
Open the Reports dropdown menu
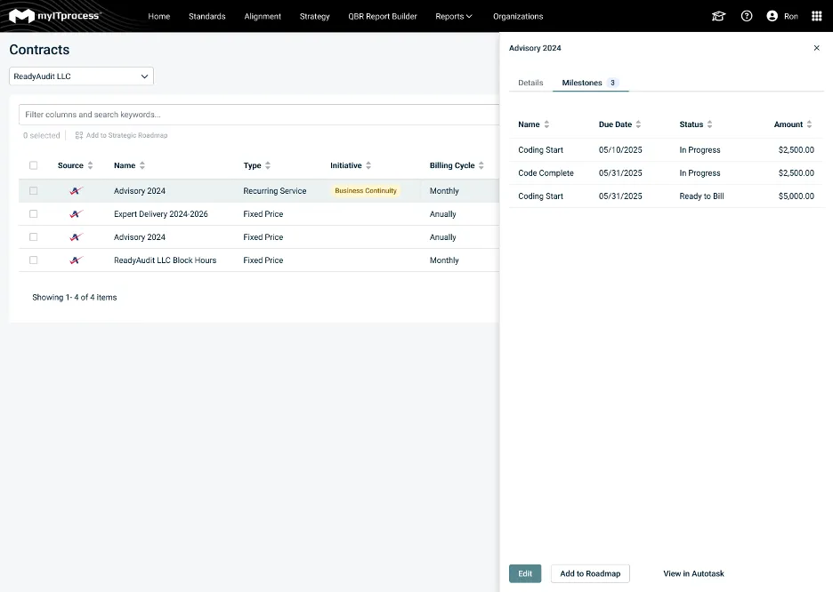(454, 16)
